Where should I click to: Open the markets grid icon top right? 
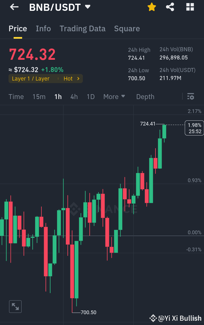tap(190, 7)
